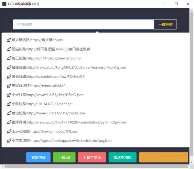Click the horizontal scrollbar left arrow

pos(2,166)
